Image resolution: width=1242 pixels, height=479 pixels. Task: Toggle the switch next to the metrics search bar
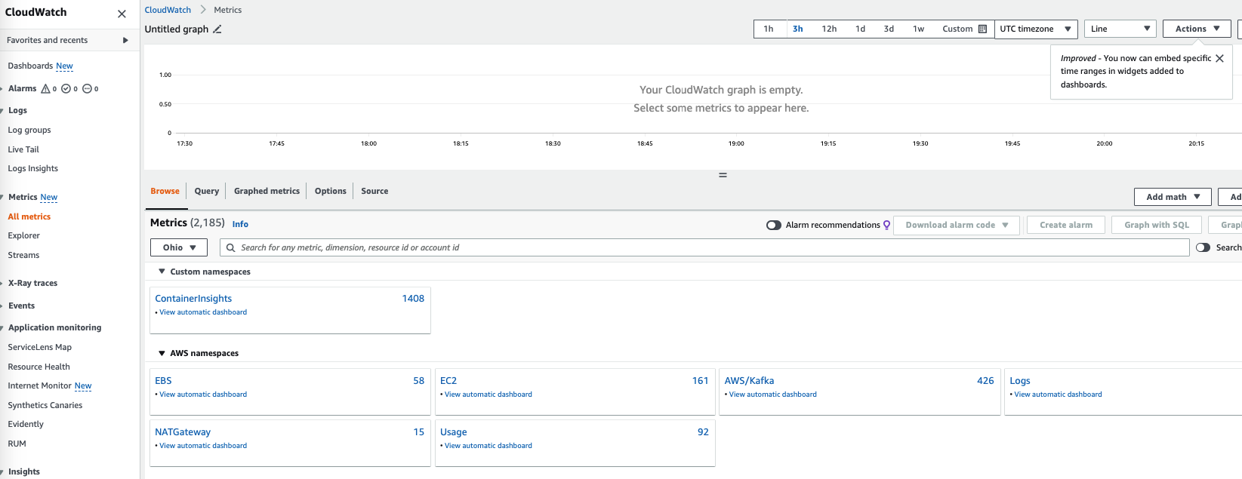(x=1203, y=247)
